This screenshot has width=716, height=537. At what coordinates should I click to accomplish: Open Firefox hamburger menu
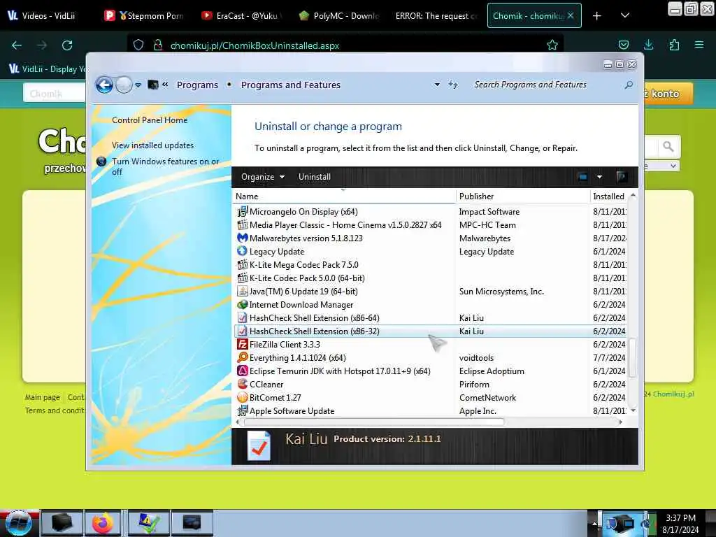699,45
